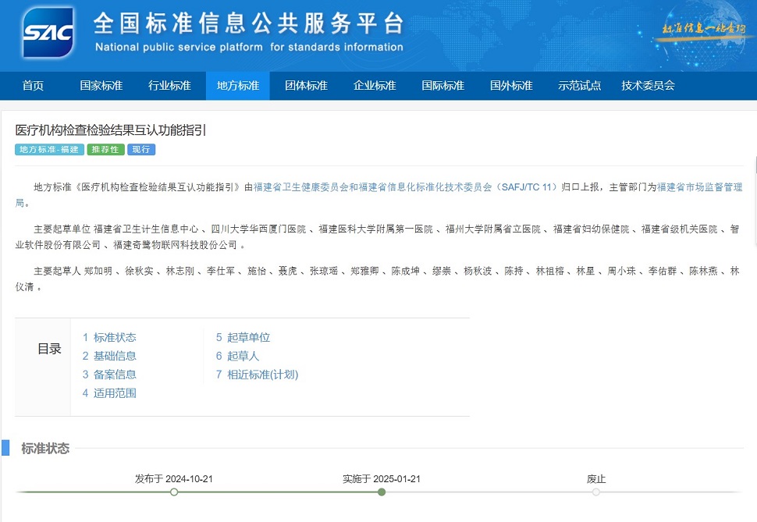Click the green "推荐性" badge
The image size is (757, 522).
(x=105, y=149)
